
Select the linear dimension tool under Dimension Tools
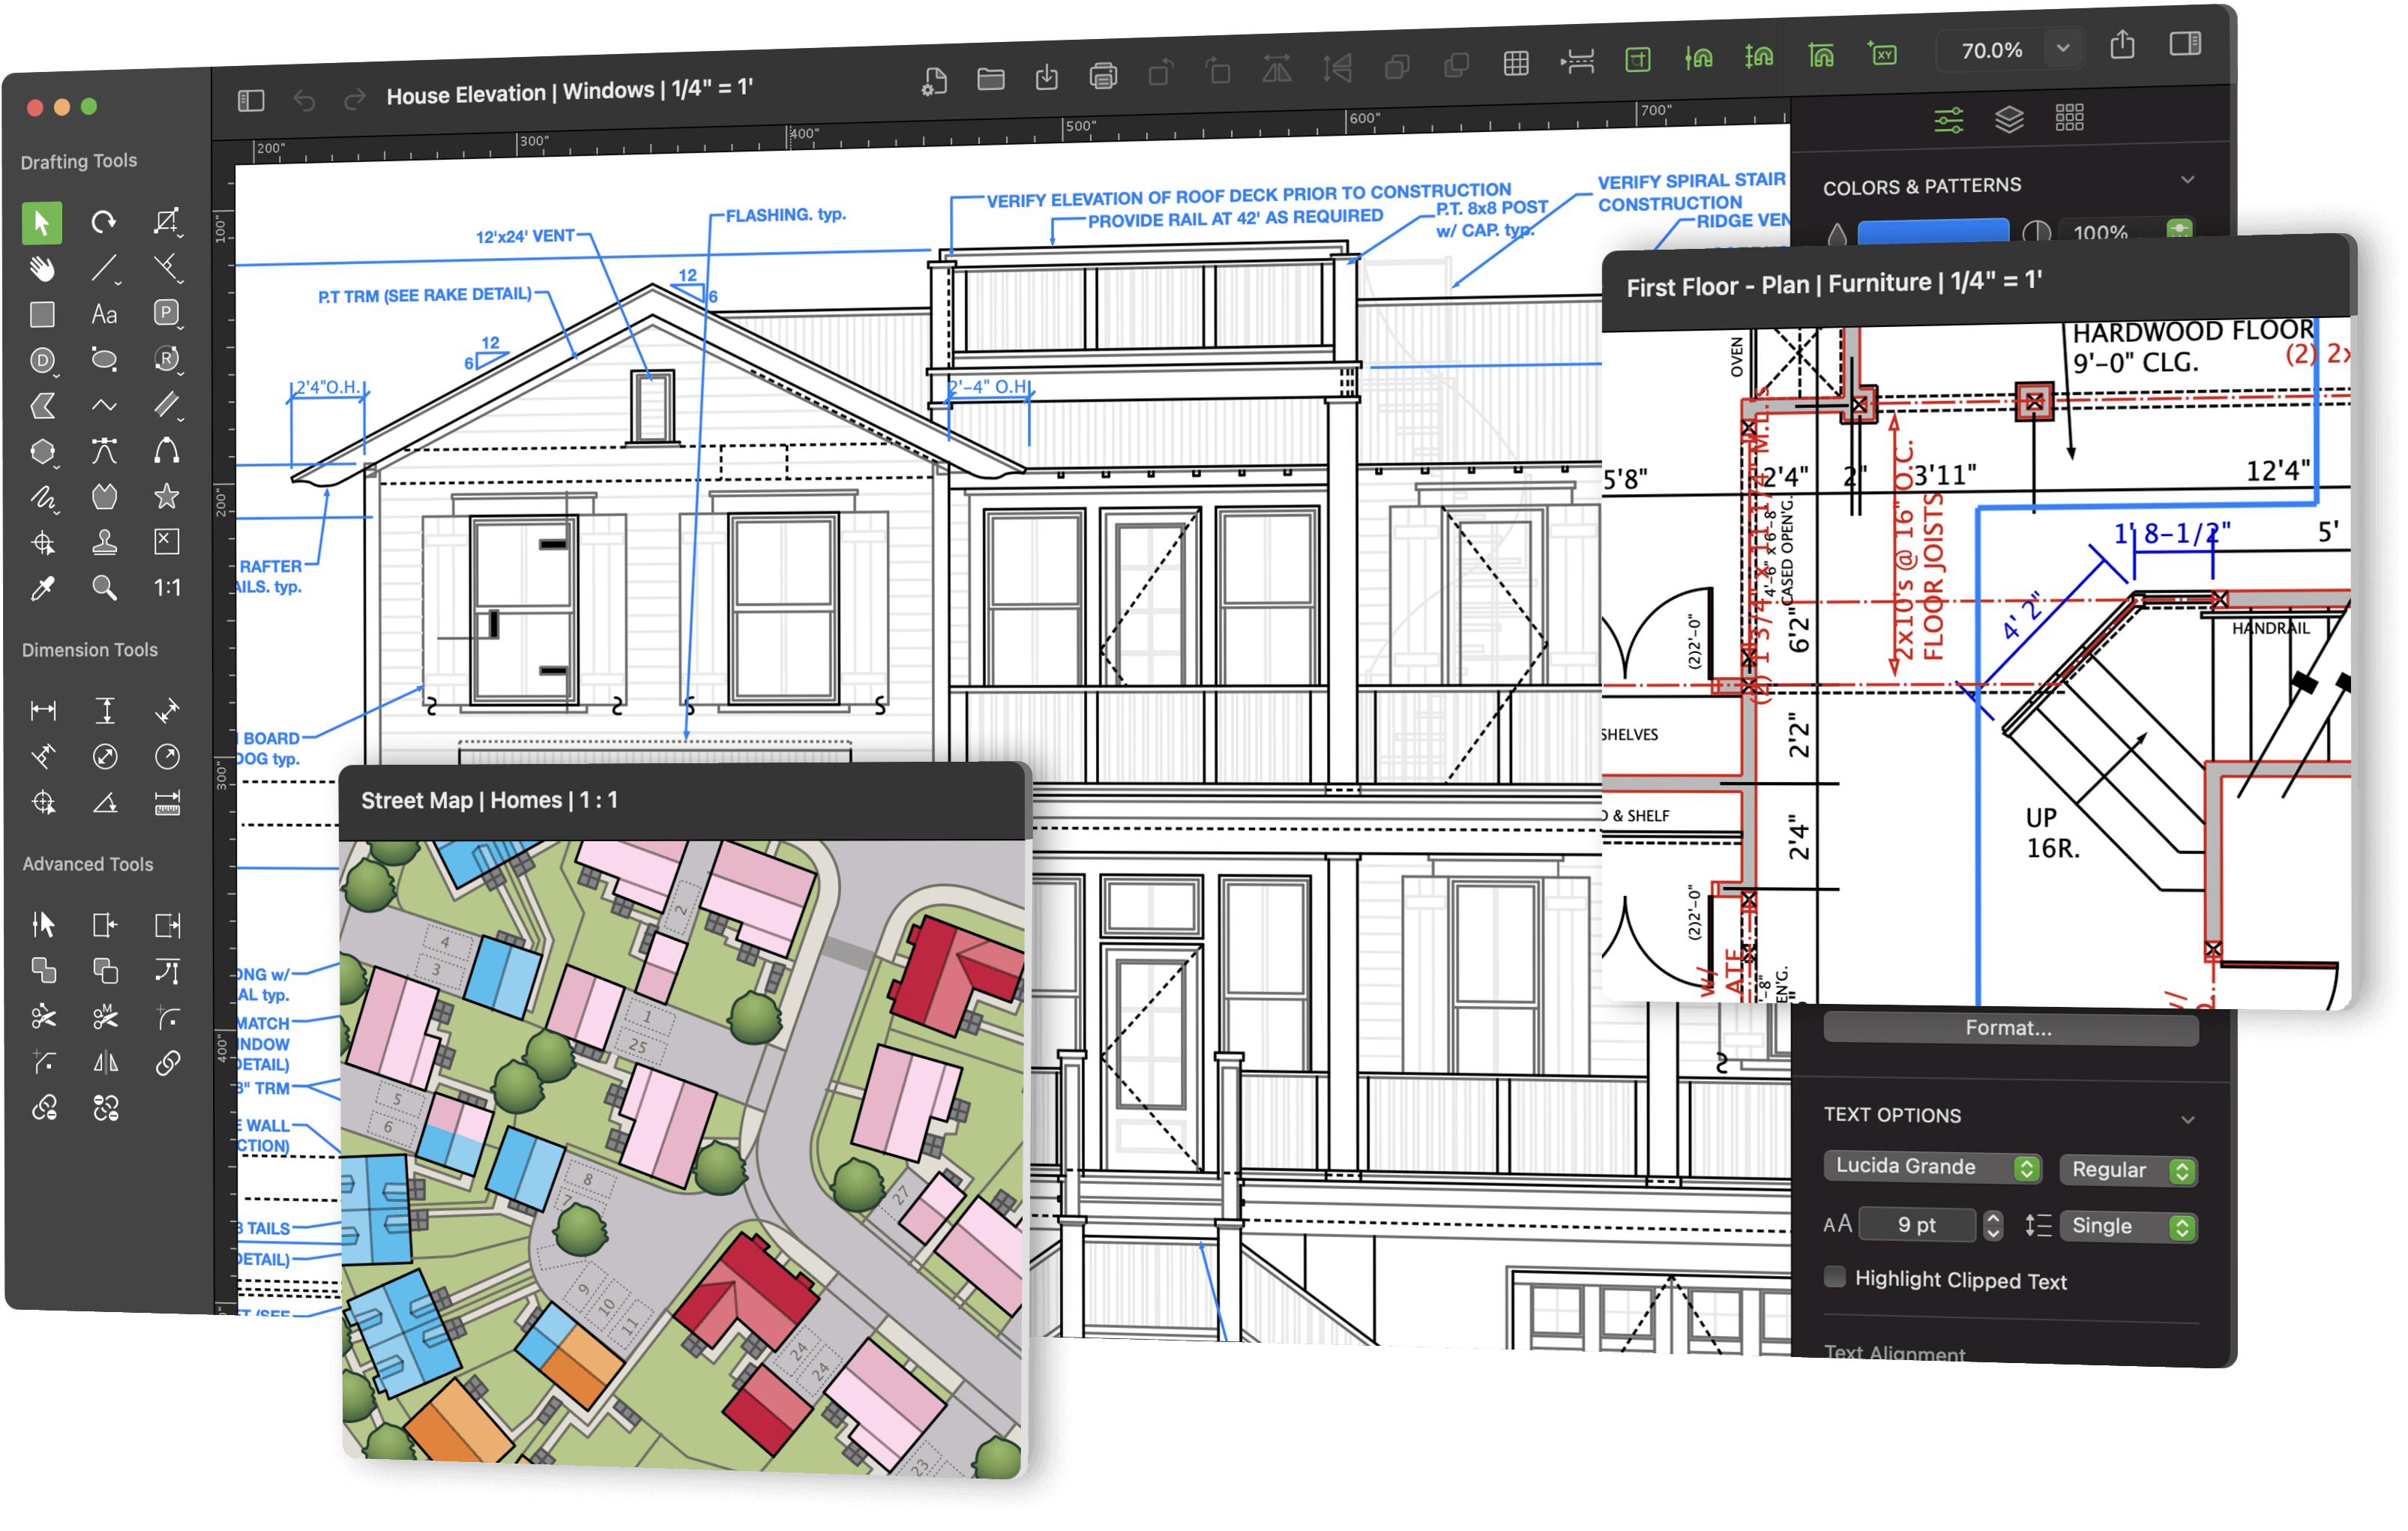(44, 710)
